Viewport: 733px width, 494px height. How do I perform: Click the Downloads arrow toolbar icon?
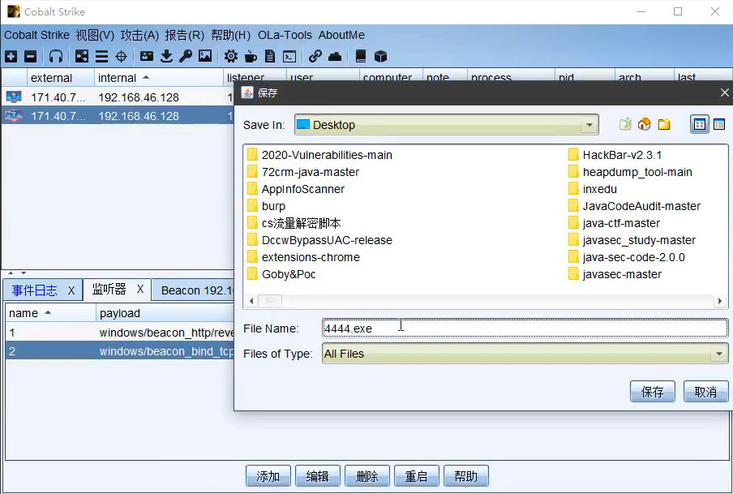point(166,56)
